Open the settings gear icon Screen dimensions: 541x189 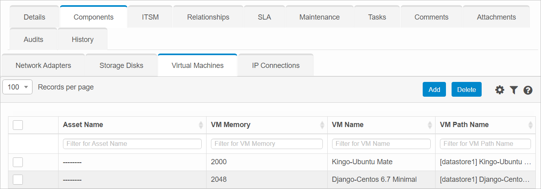click(x=499, y=90)
